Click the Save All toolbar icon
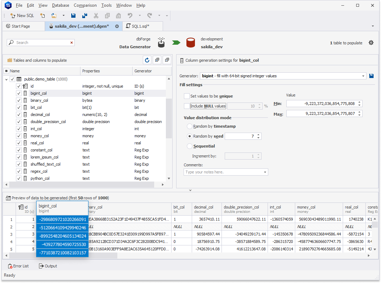 (x=84, y=16)
